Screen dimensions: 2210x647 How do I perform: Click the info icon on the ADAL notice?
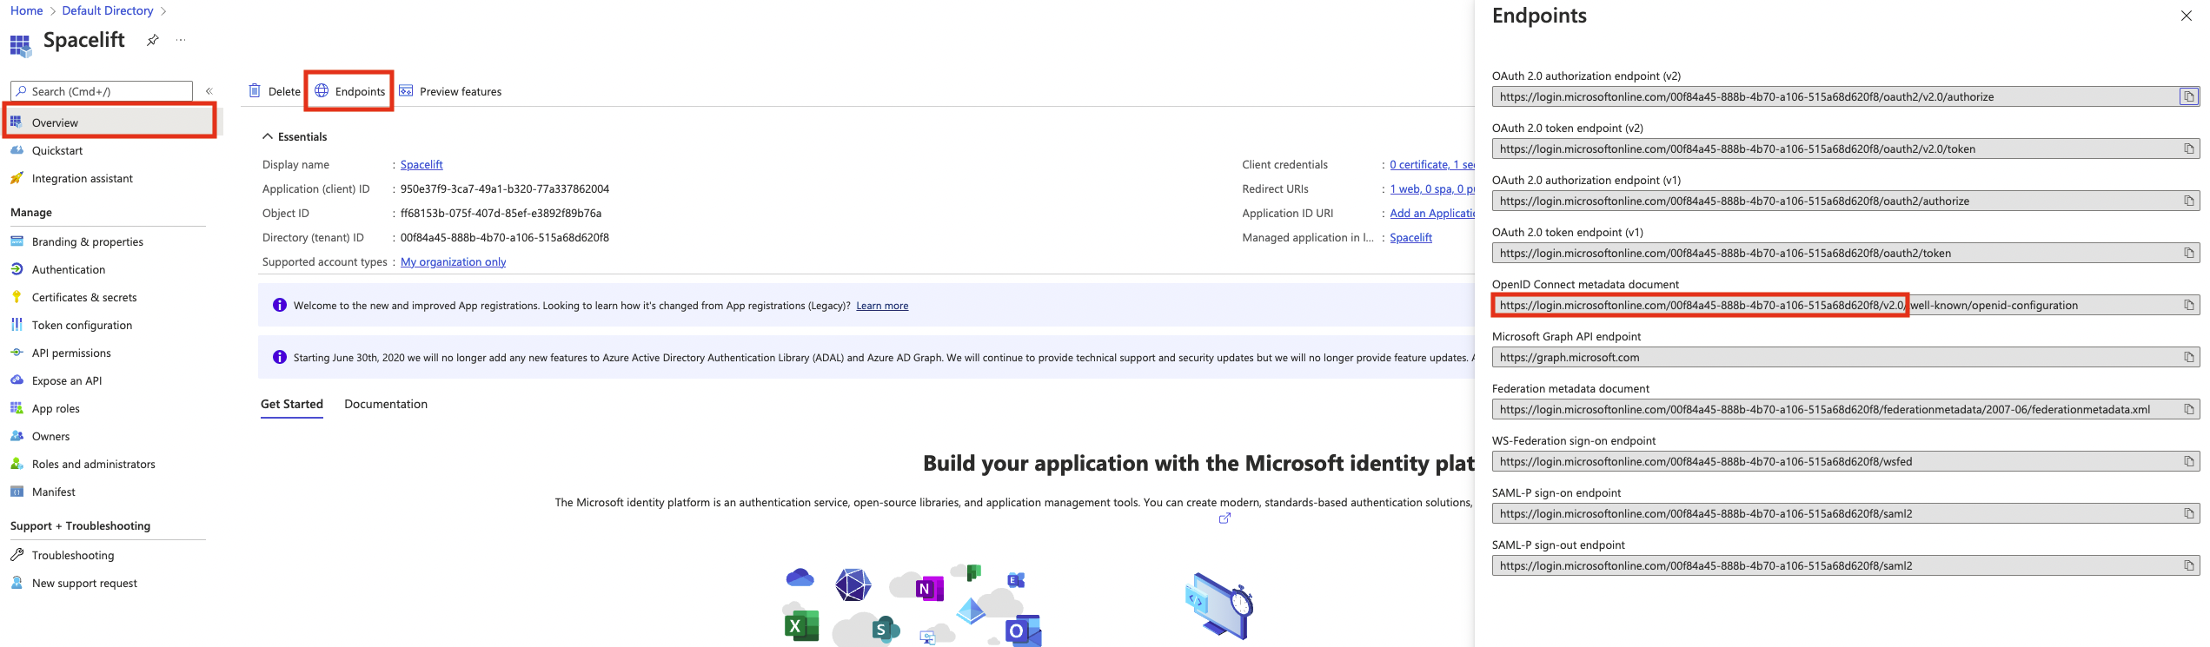[x=280, y=357]
